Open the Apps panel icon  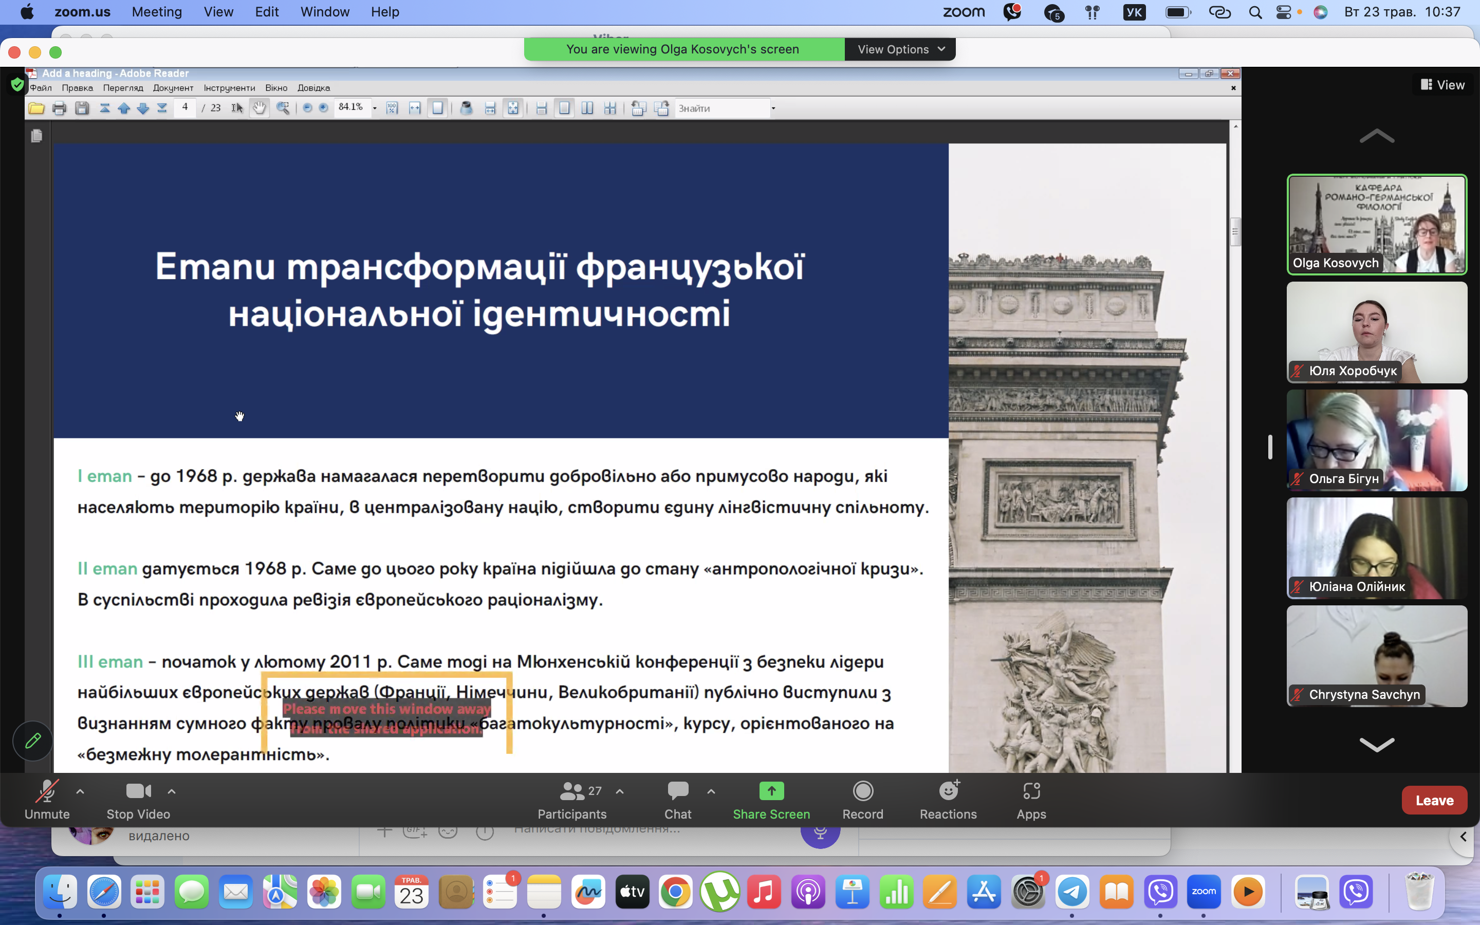(x=1031, y=791)
